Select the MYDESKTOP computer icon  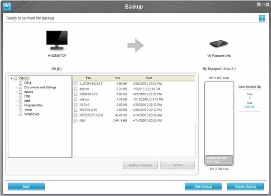point(57,41)
